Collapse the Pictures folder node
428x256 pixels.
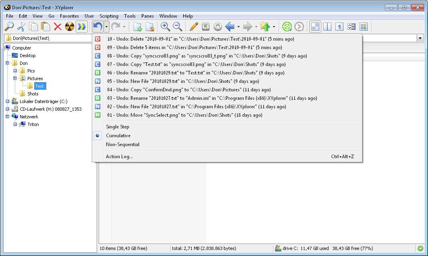15,78
